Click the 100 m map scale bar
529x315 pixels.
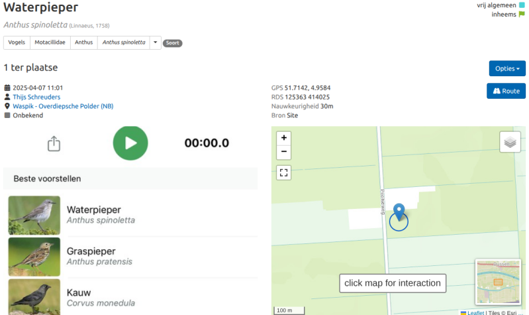(289, 310)
